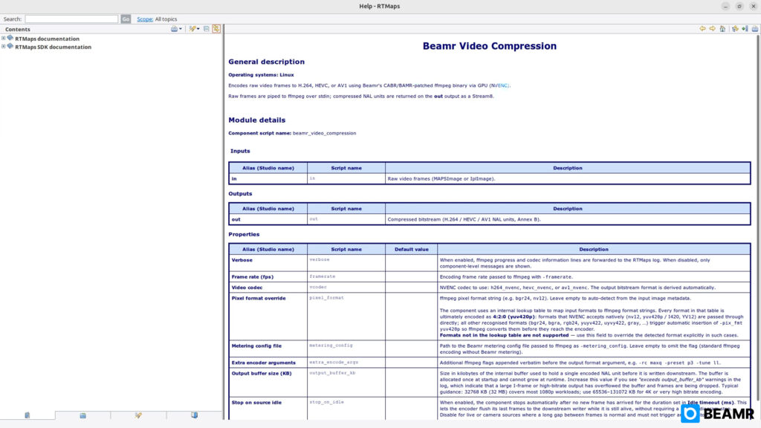Screen dimensions: 761x428
Task: Click the pixel_format script name cell
Action: (x=346, y=317)
